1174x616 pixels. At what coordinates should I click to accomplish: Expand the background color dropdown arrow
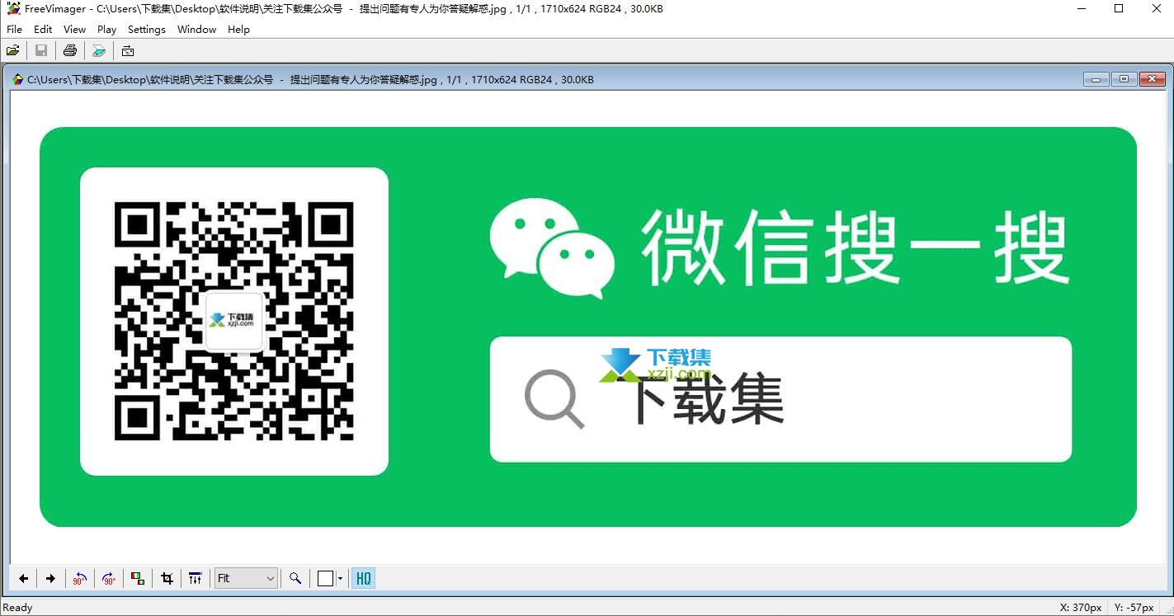340,579
